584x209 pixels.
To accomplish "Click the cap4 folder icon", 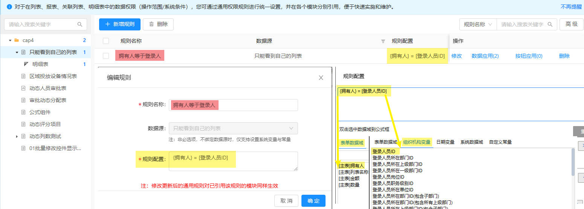I will pyautogui.click(x=16, y=40).
